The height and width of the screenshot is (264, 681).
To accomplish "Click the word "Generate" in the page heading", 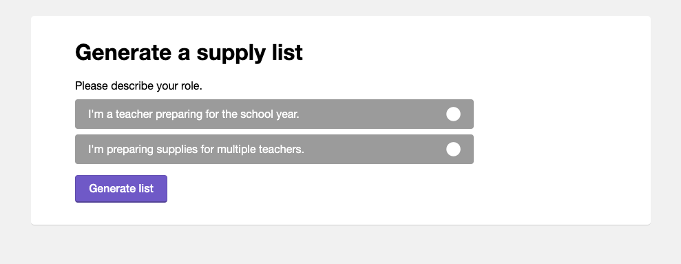I will click(123, 52).
